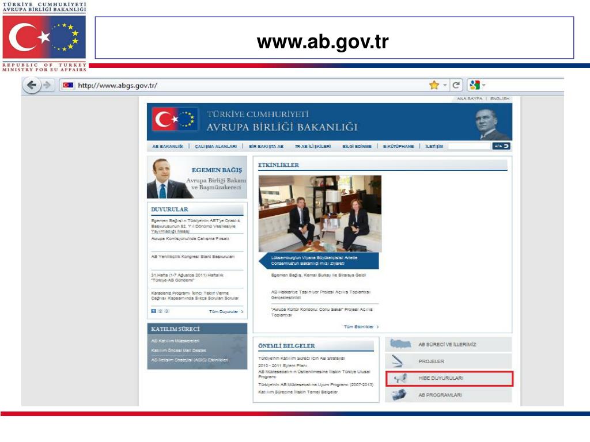Viewport: 590px width, 442px height.
Task: Open AB Müktesebatına Uyum Programı (2007-2013) document
Action: point(316,384)
